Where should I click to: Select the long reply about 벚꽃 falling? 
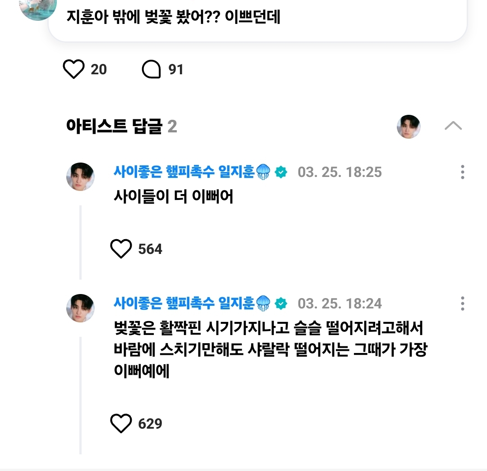click(x=271, y=349)
